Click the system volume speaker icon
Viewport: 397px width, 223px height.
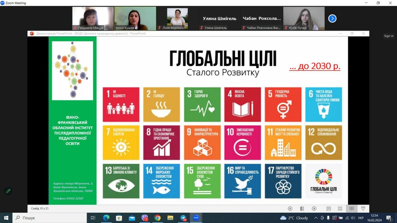(x=353, y=218)
